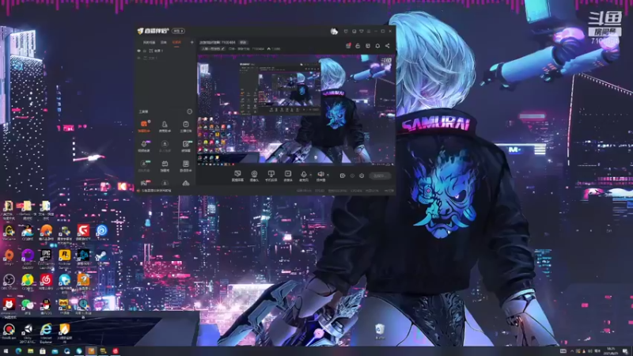Open Ubisoft Connect swirl shortcut
633x356 pixels.
click(x=102, y=232)
